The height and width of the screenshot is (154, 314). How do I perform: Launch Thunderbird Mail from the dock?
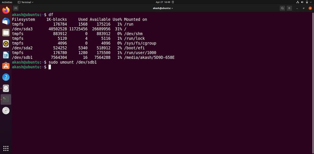pos(6,21)
